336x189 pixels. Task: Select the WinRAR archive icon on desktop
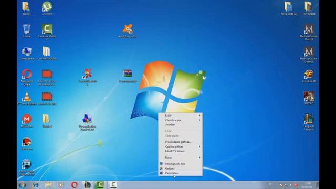pyautogui.click(x=128, y=76)
